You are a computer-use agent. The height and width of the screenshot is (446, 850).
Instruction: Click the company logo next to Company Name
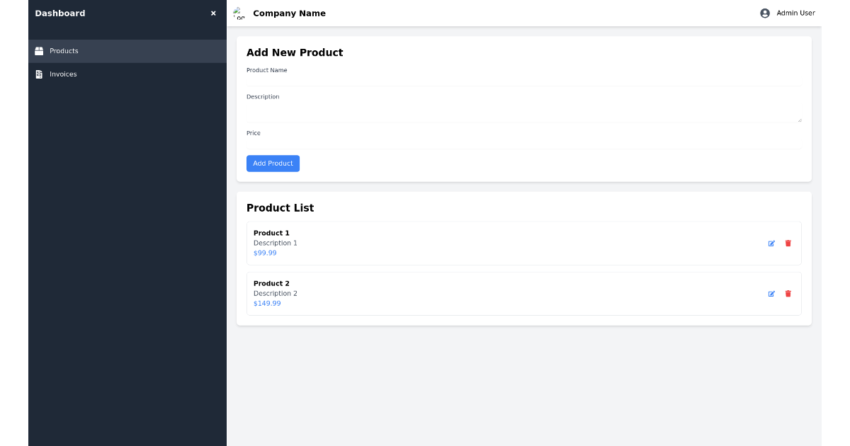coord(238,13)
